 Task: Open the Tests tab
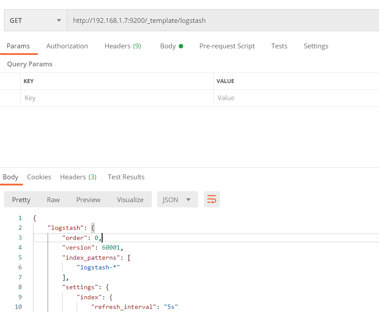click(x=279, y=46)
